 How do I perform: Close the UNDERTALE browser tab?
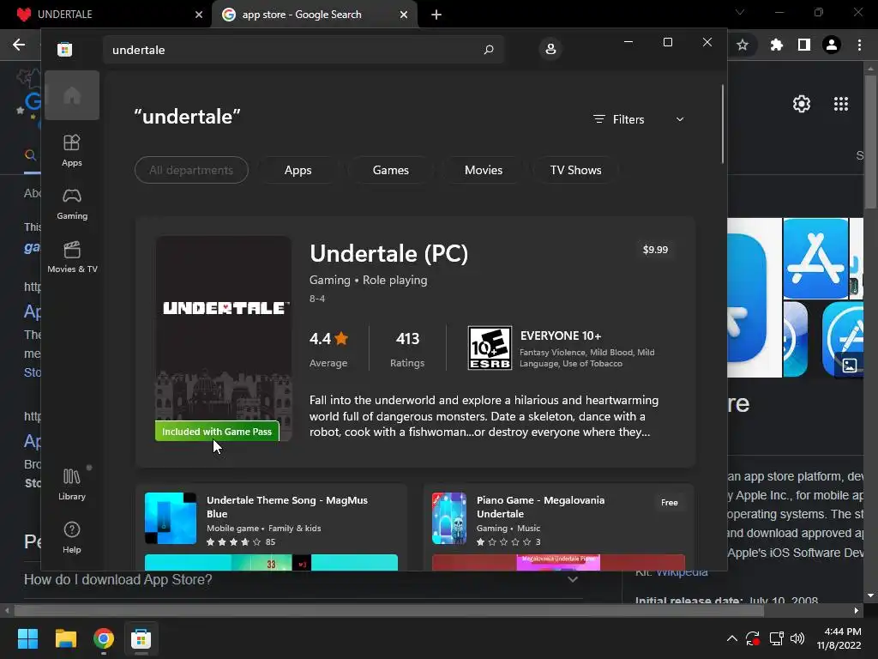[x=199, y=15]
